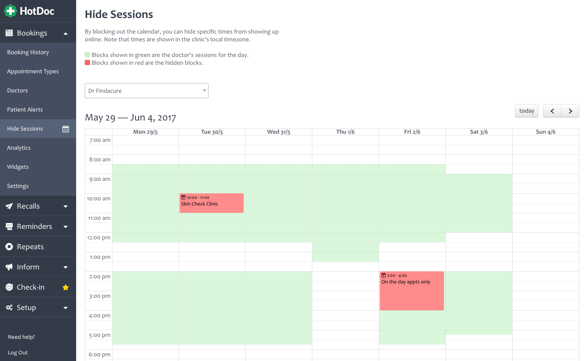Click the Recalls paper plane icon
This screenshot has width=588, height=361.
(9, 206)
